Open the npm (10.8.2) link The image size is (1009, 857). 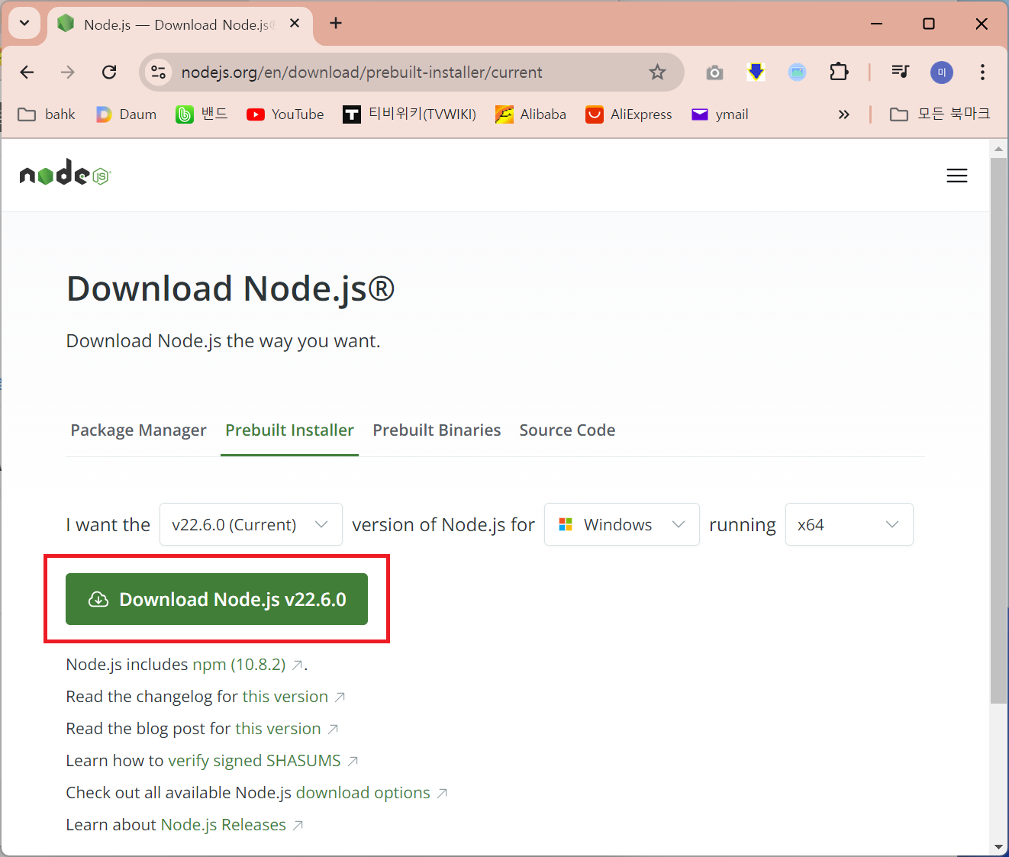(x=239, y=665)
